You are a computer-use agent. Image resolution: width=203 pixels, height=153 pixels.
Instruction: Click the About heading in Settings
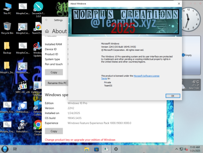pos(59,31)
